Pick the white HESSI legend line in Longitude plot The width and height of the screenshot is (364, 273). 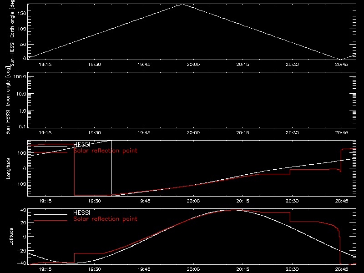(x=51, y=146)
